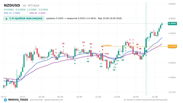Select the EMA 40 0.5883 legend entry
The image size is (183, 103).
point(37,13)
